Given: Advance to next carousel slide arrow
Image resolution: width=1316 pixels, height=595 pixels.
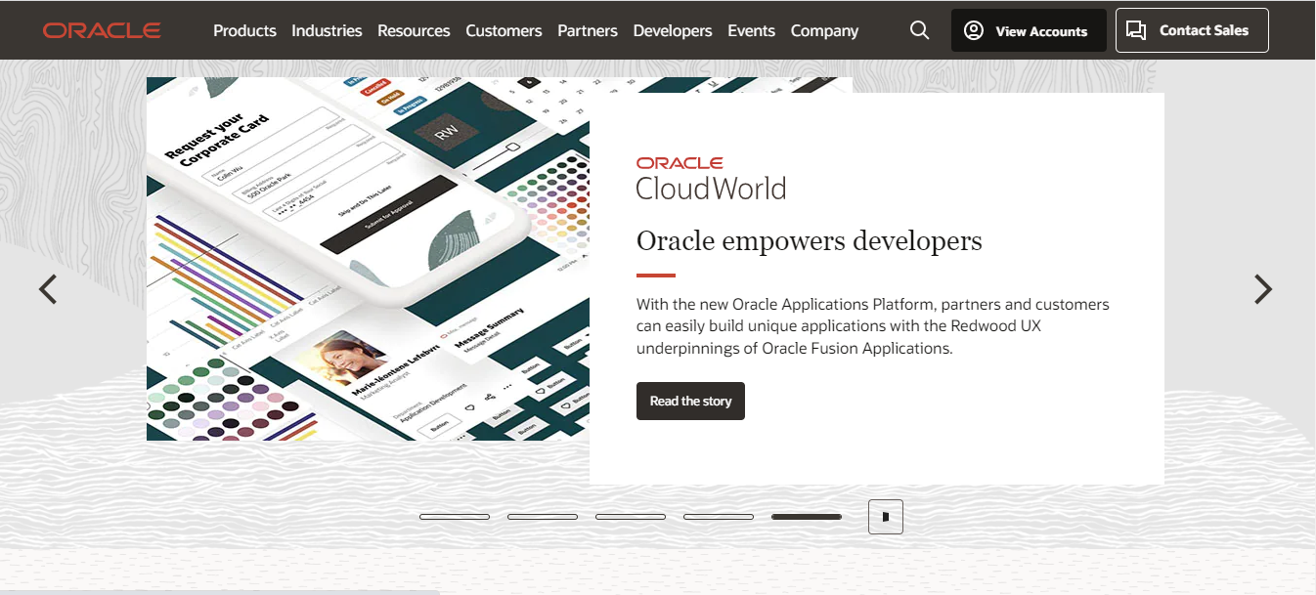Looking at the screenshot, I should pyautogui.click(x=1263, y=289).
